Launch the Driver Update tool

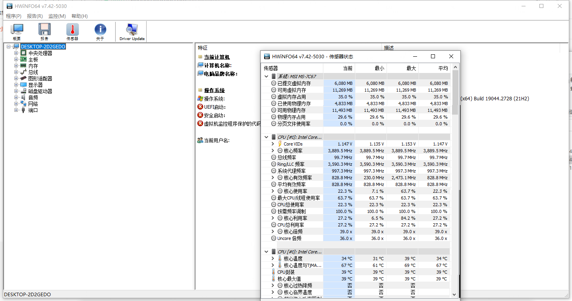tap(132, 32)
